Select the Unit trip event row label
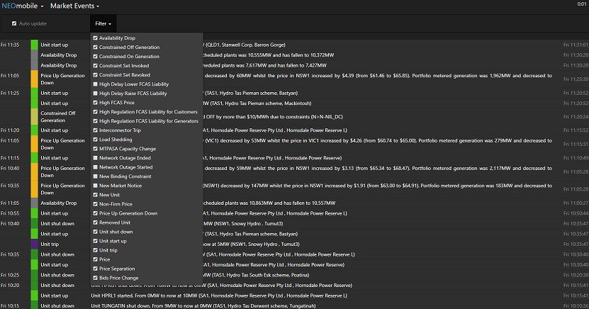This screenshot has height=309, width=589. point(50,244)
